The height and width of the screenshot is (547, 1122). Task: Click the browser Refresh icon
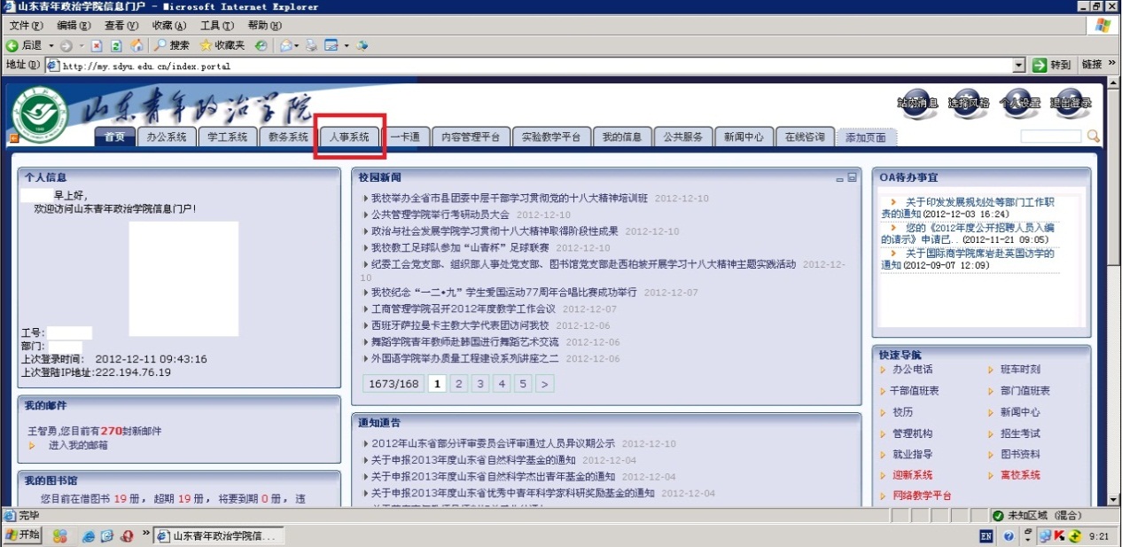(116, 45)
